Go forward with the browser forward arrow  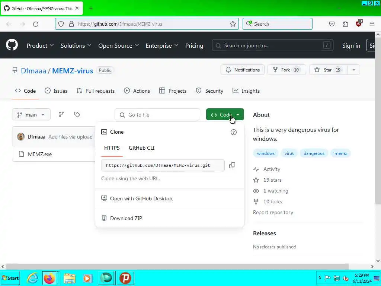pyautogui.click(x=22, y=24)
